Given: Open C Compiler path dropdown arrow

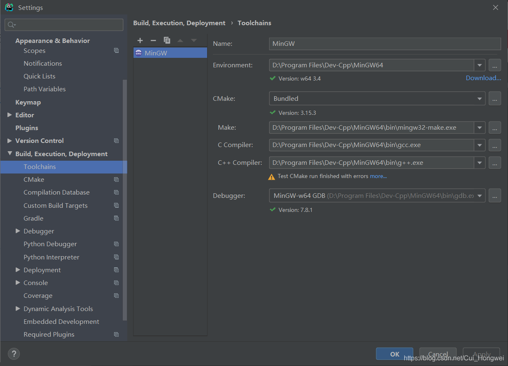Looking at the screenshot, I should tap(479, 145).
